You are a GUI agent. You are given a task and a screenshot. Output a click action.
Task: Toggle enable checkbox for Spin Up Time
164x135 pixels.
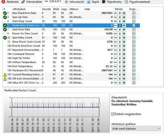134,17
